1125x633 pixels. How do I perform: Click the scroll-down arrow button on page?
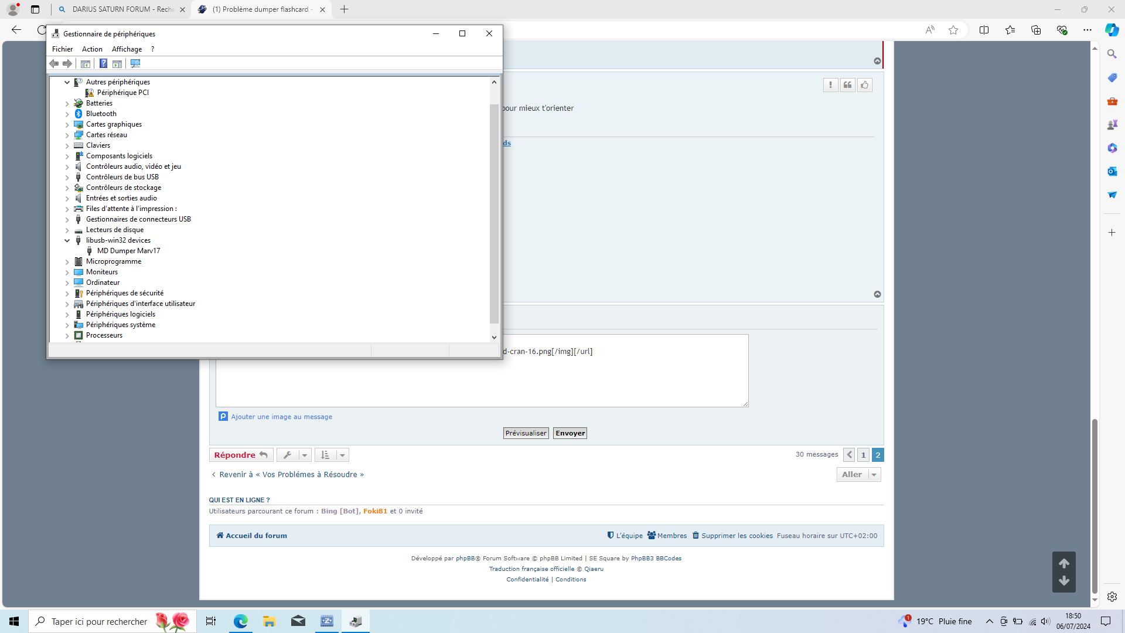[x=1063, y=581]
